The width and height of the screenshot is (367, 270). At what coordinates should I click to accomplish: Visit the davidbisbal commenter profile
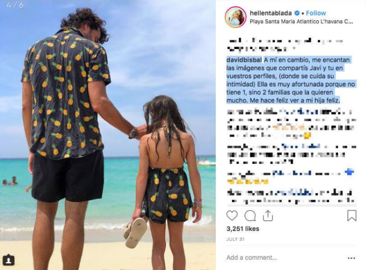[244, 60]
